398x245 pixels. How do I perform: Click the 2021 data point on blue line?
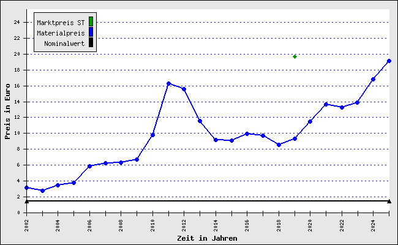click(x=326, y=104)
